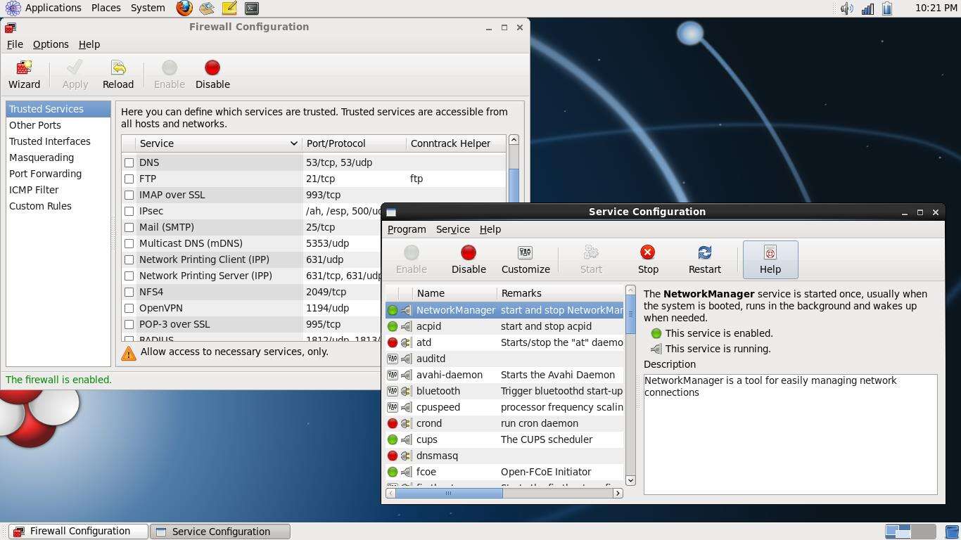
Task: Check the Mail (SMTP) service box
Action: 129,227
